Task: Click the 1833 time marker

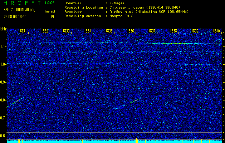Action: (x=66, y=31)
